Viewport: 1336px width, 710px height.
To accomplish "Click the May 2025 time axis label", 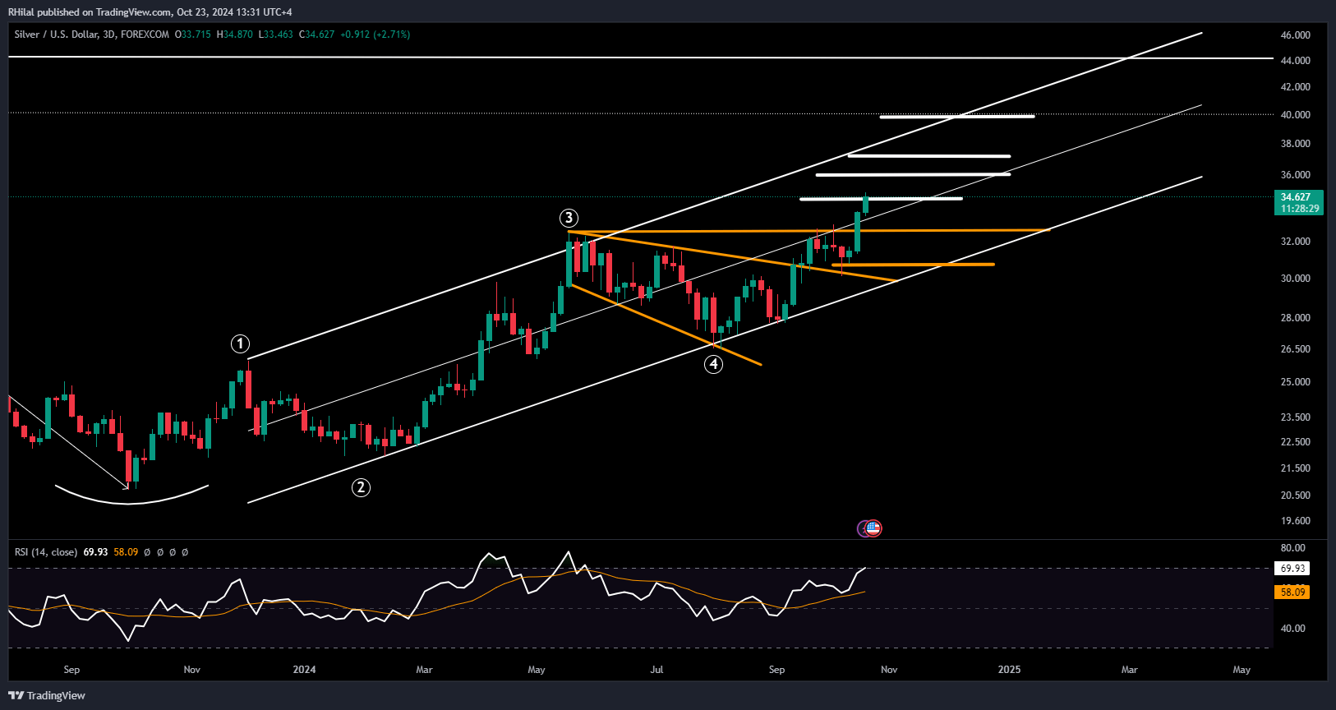I will tap(1242, 670).
